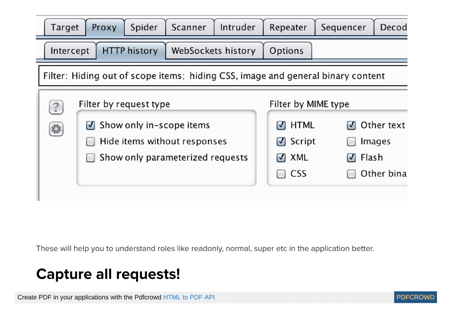The width and height of the screenshot is (452, 320).
Task: Enable Show only parameterized requests
Action: 90,157
